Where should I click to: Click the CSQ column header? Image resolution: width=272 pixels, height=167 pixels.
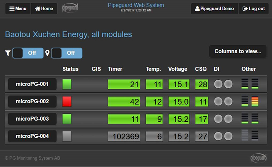click(201, 69)
